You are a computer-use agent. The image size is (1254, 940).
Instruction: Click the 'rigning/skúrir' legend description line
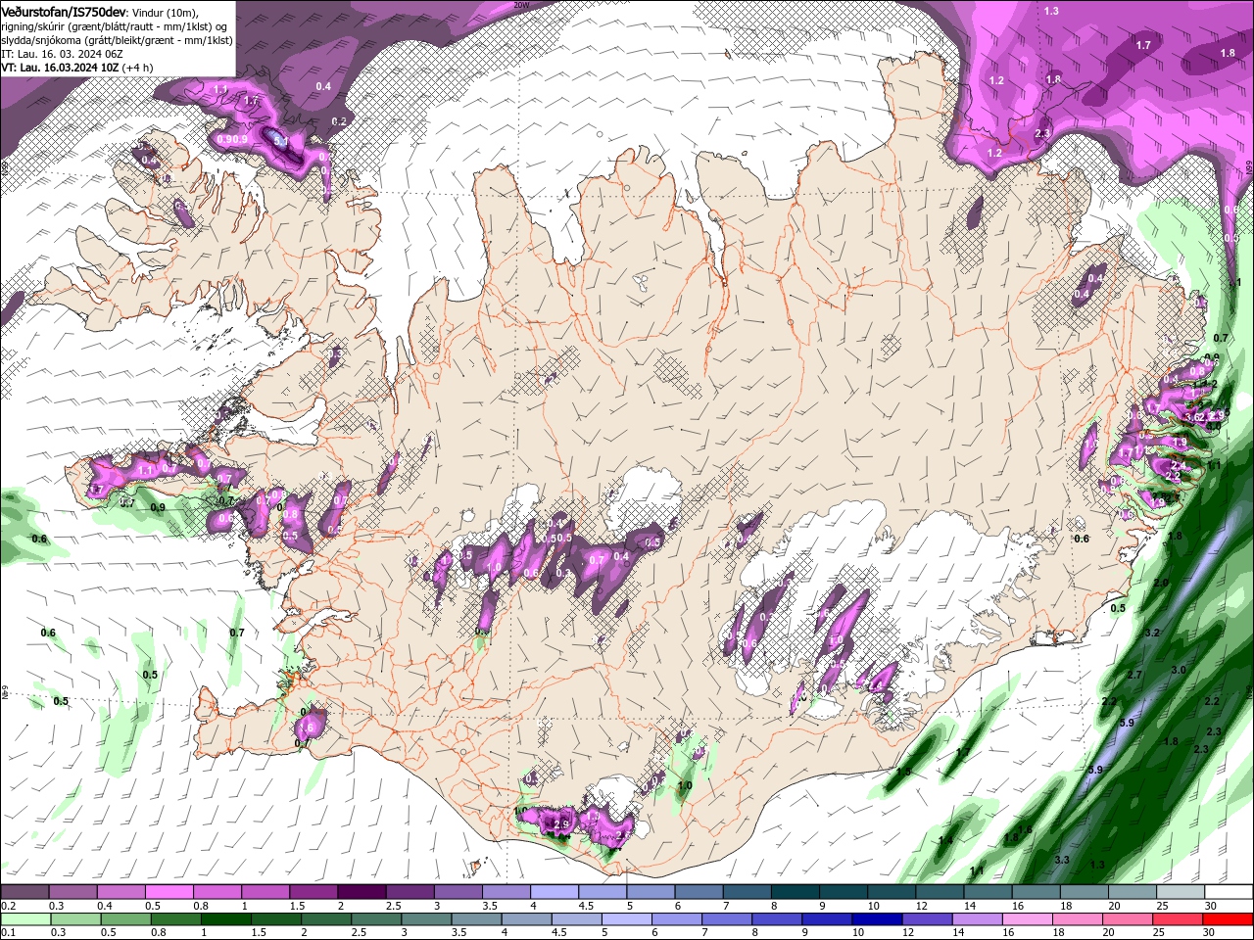(116, 26)
